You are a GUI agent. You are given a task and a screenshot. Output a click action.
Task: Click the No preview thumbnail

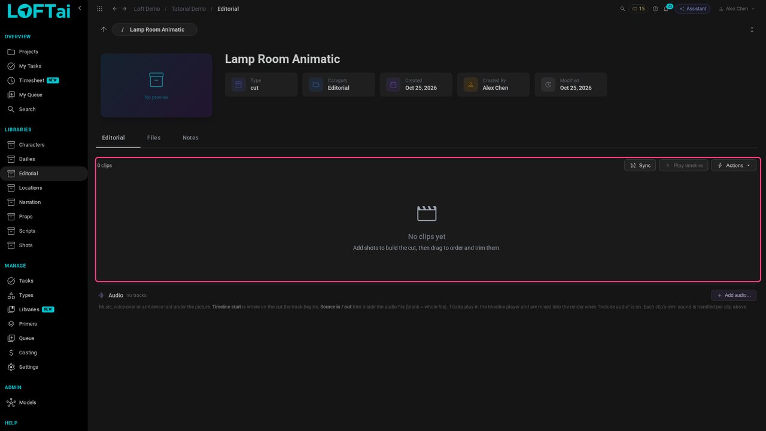tap(156, 85)
